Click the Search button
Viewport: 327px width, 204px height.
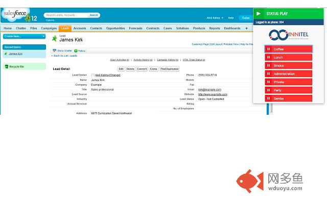click(94, 15)
